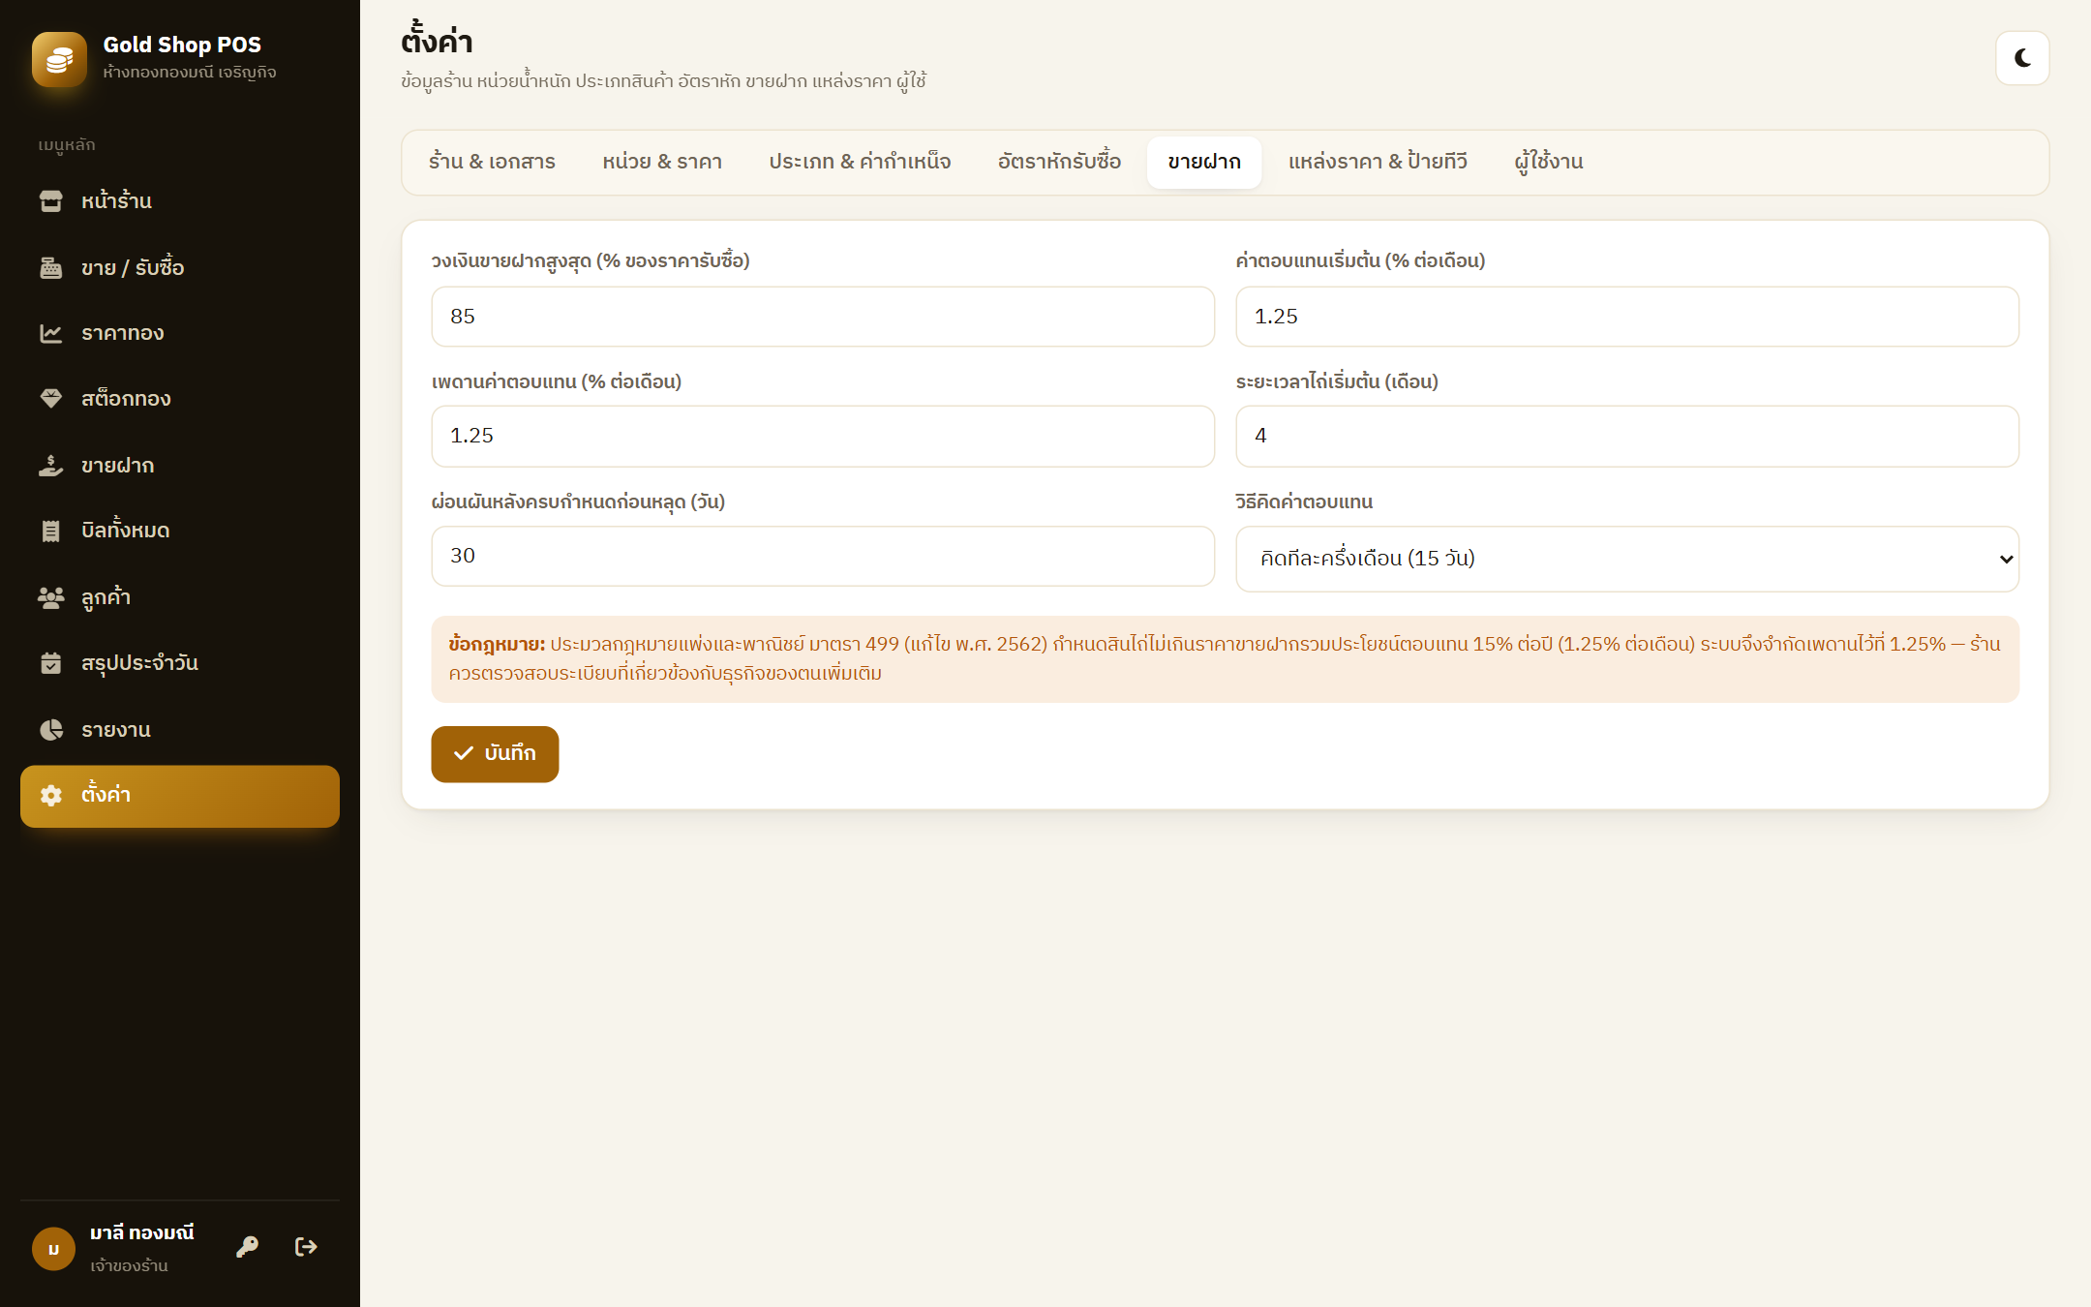
Task: Select the ขายฝาก settings tab
Action: coord(1204,162)
